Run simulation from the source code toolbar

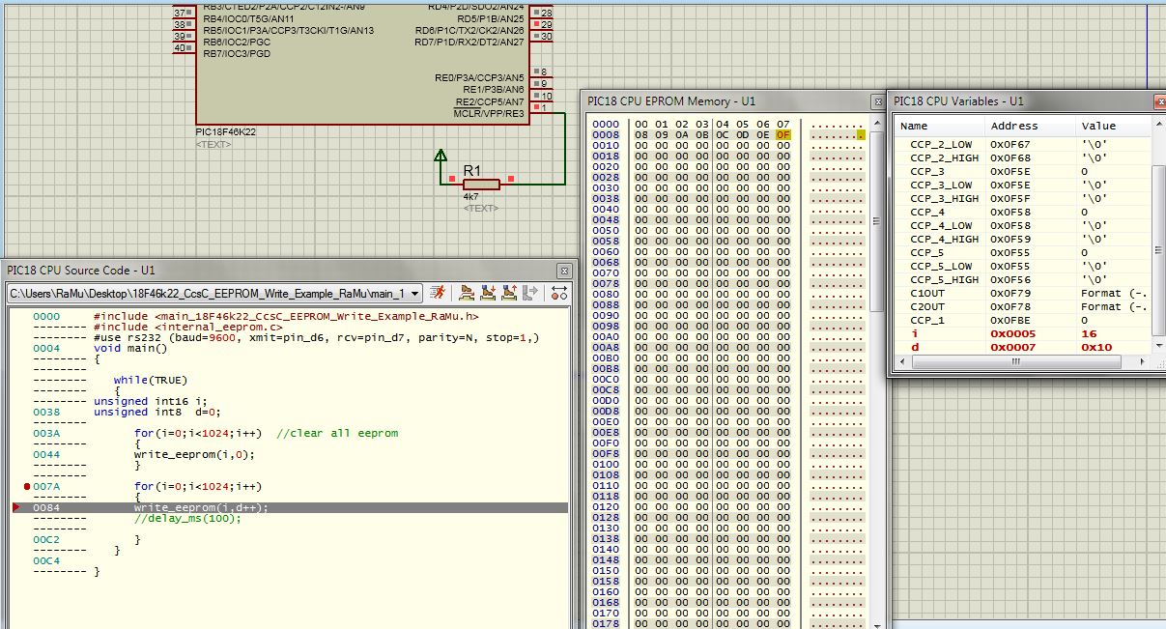coord(439,293)
